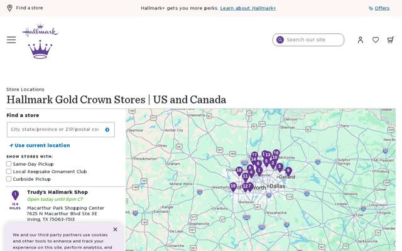The image size is (402, 251).
Task: Click the Store Locations breadcrumb
Action: (x=25, y=89)
